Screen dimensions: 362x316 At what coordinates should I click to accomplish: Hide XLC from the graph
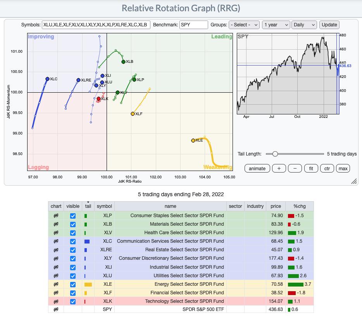pos(73,242)
